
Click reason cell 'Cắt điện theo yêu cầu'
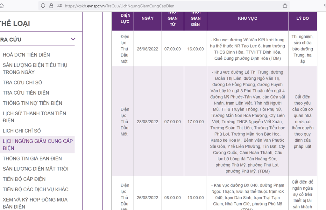pos(302,122)
